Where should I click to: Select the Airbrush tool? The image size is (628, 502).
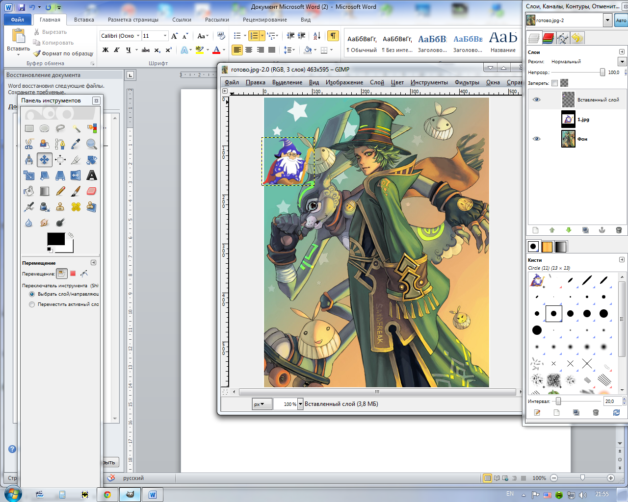pos(29,207)
